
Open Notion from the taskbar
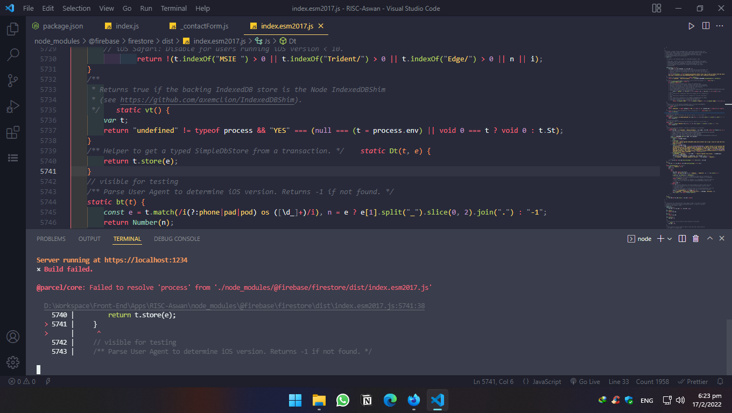click(367, 400)
